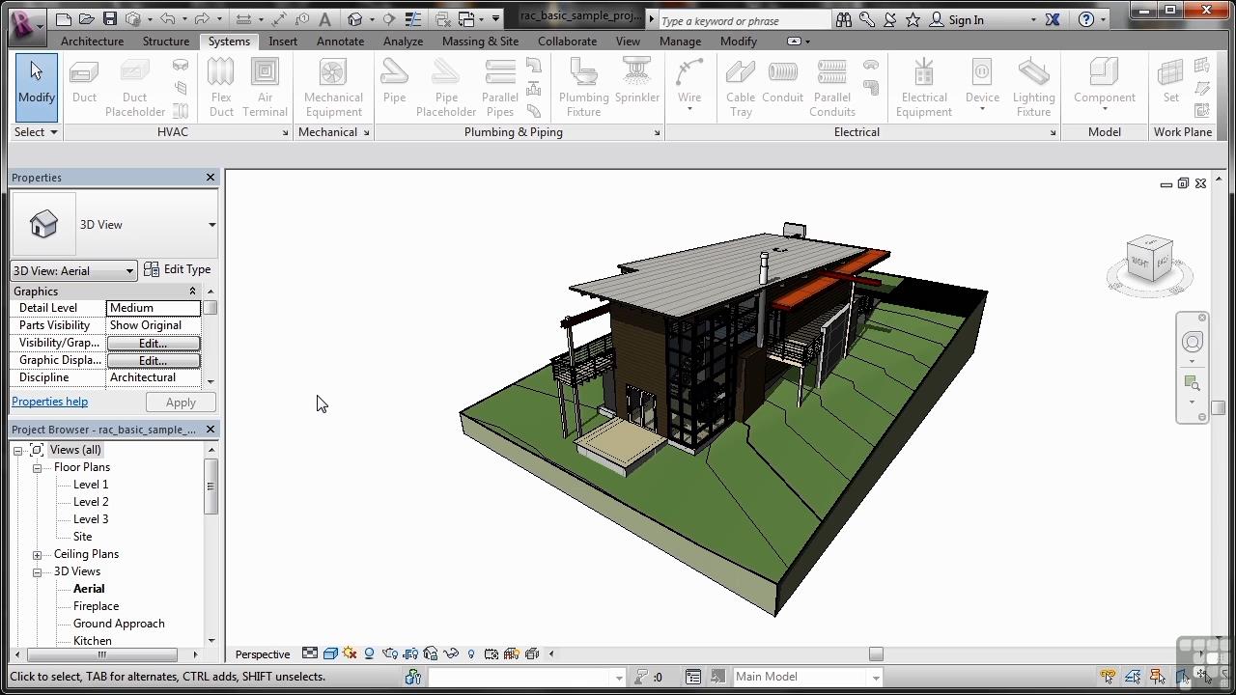
Task: Click the Default 3D View house icon
Action: click(354, 19)
